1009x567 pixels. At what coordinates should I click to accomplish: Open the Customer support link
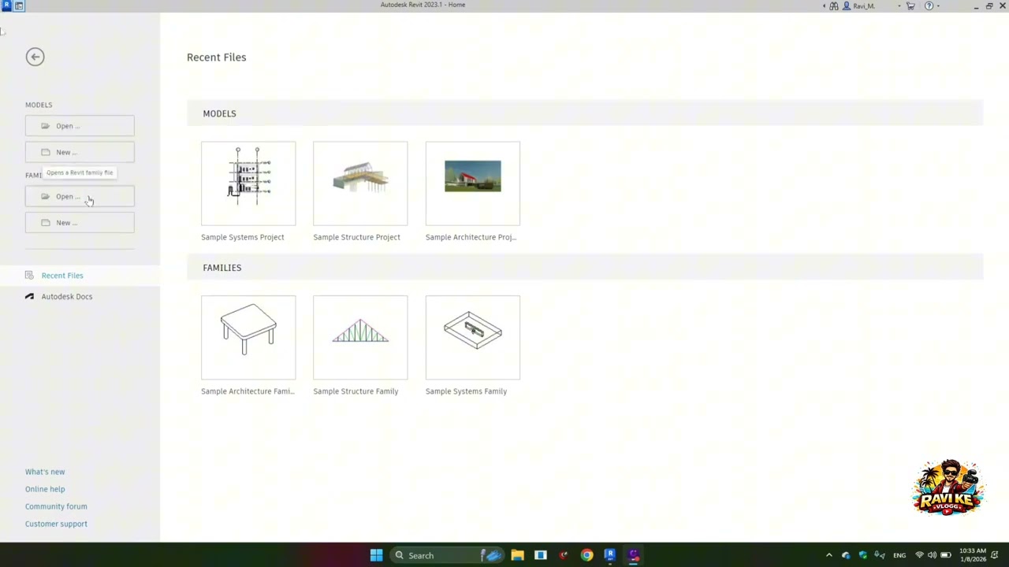pyautogui.click(x=56, y=524)
